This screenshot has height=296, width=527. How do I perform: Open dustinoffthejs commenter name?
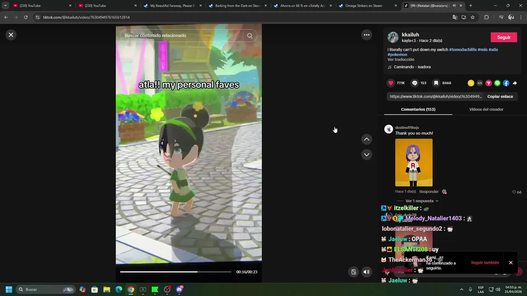click(407, 128)
